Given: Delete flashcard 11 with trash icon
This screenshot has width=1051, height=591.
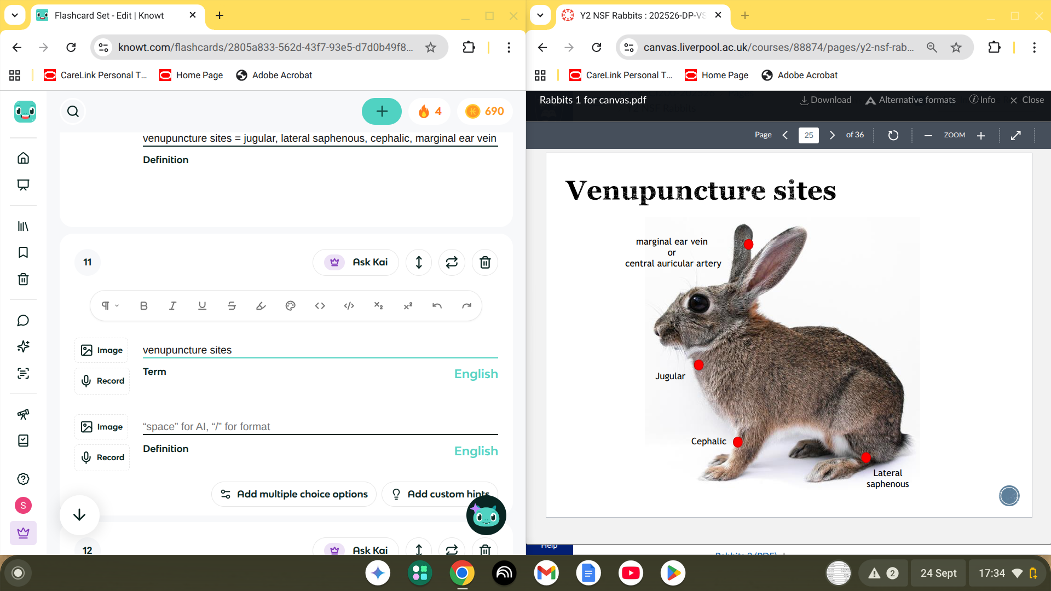Looking at the screenshot, I should pos(484,263).
